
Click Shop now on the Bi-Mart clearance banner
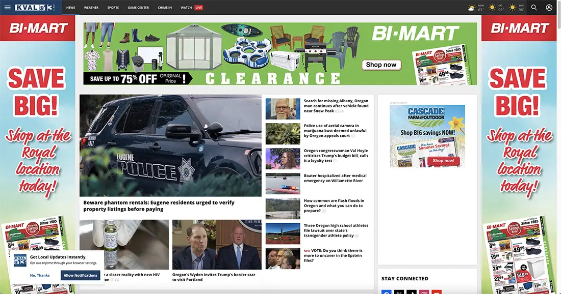(381, 65)
